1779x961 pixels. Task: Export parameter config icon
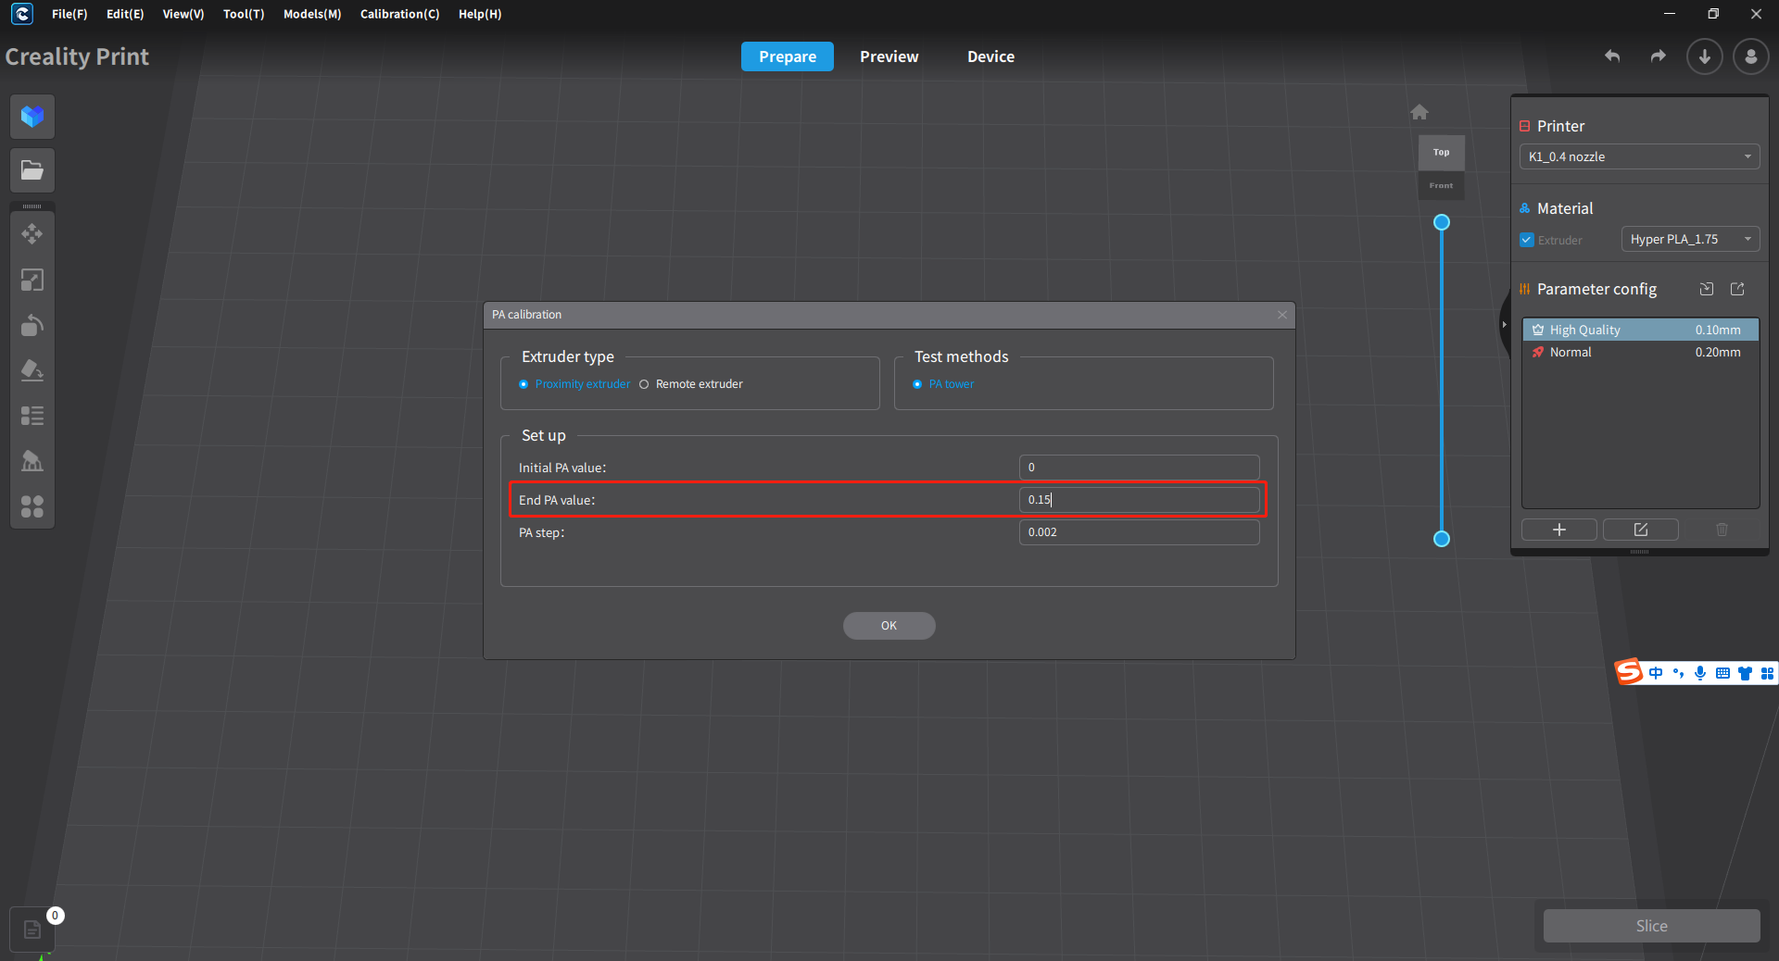1737,289
